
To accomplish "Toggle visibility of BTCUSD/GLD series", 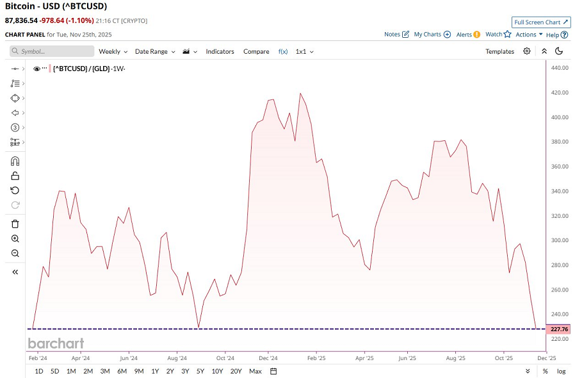I will 36,69.
